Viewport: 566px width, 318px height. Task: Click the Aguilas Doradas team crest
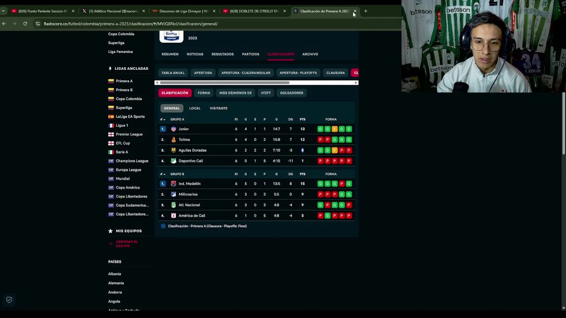174,150
